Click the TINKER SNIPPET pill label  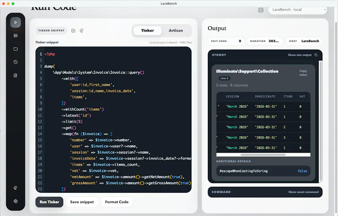tap(51, 30)
